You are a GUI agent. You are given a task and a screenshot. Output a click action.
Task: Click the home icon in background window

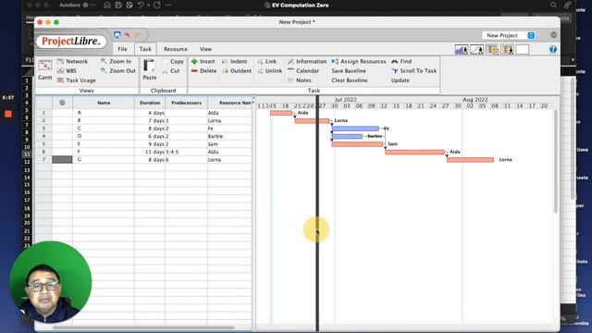pos(107,5)
